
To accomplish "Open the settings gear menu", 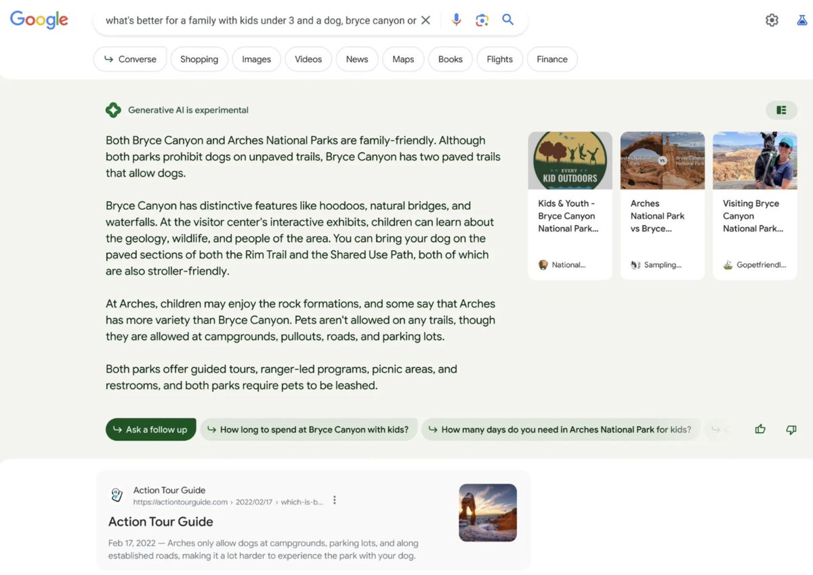I will [x=772, y=20].
